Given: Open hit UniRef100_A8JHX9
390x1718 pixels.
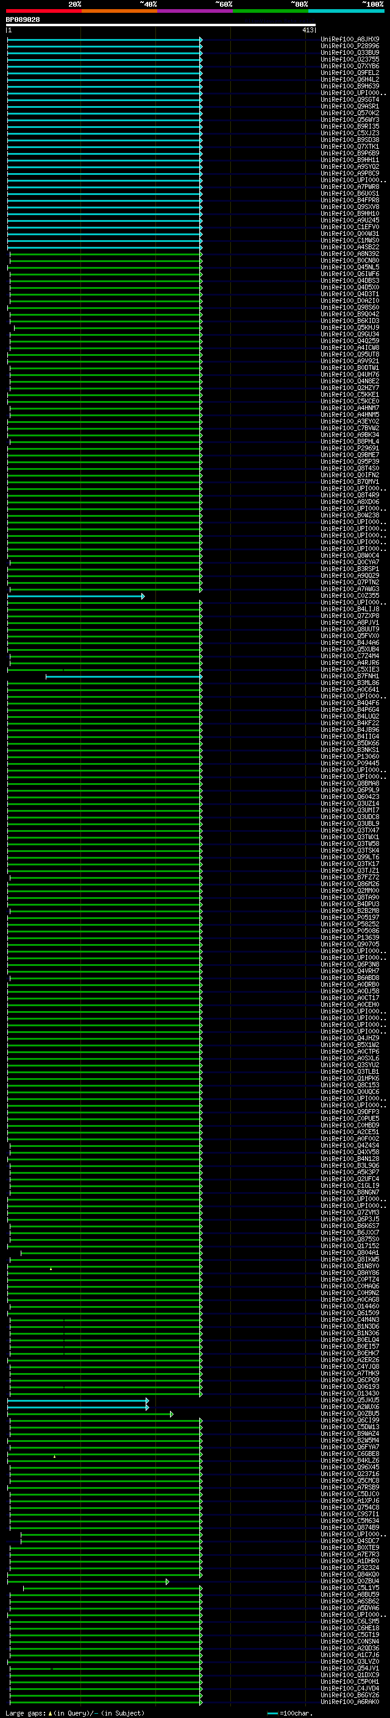Looking at the screenshot, I should 350,40.
